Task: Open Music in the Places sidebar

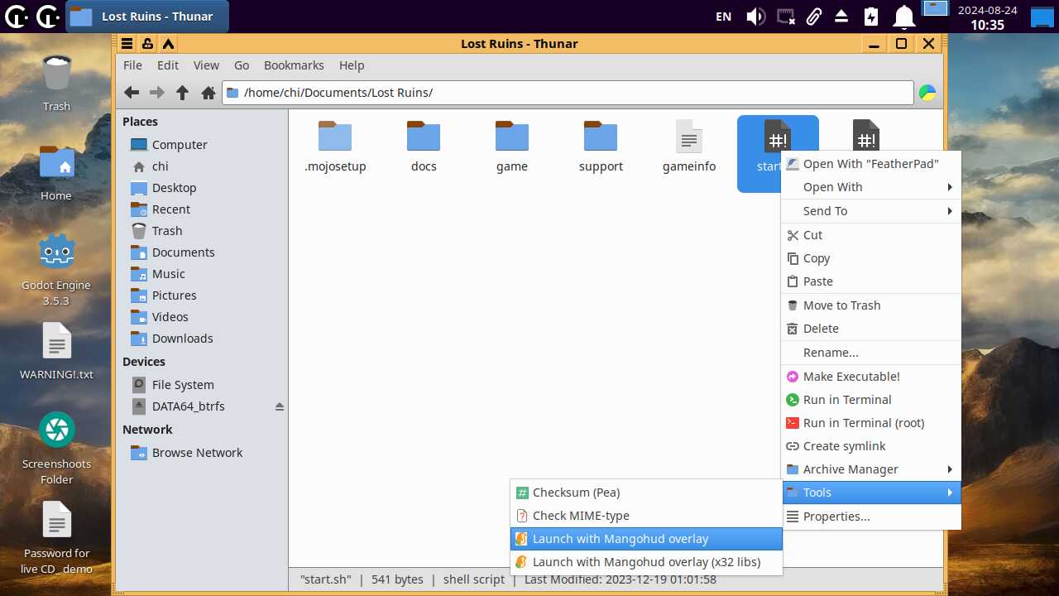Action: tap(201, 274)
